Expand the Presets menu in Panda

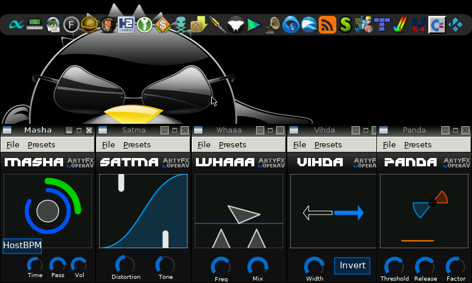tap(418, 144)
